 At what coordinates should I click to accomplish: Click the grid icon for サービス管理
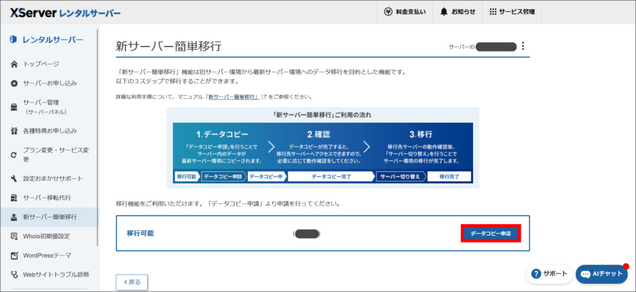[493, 12]
